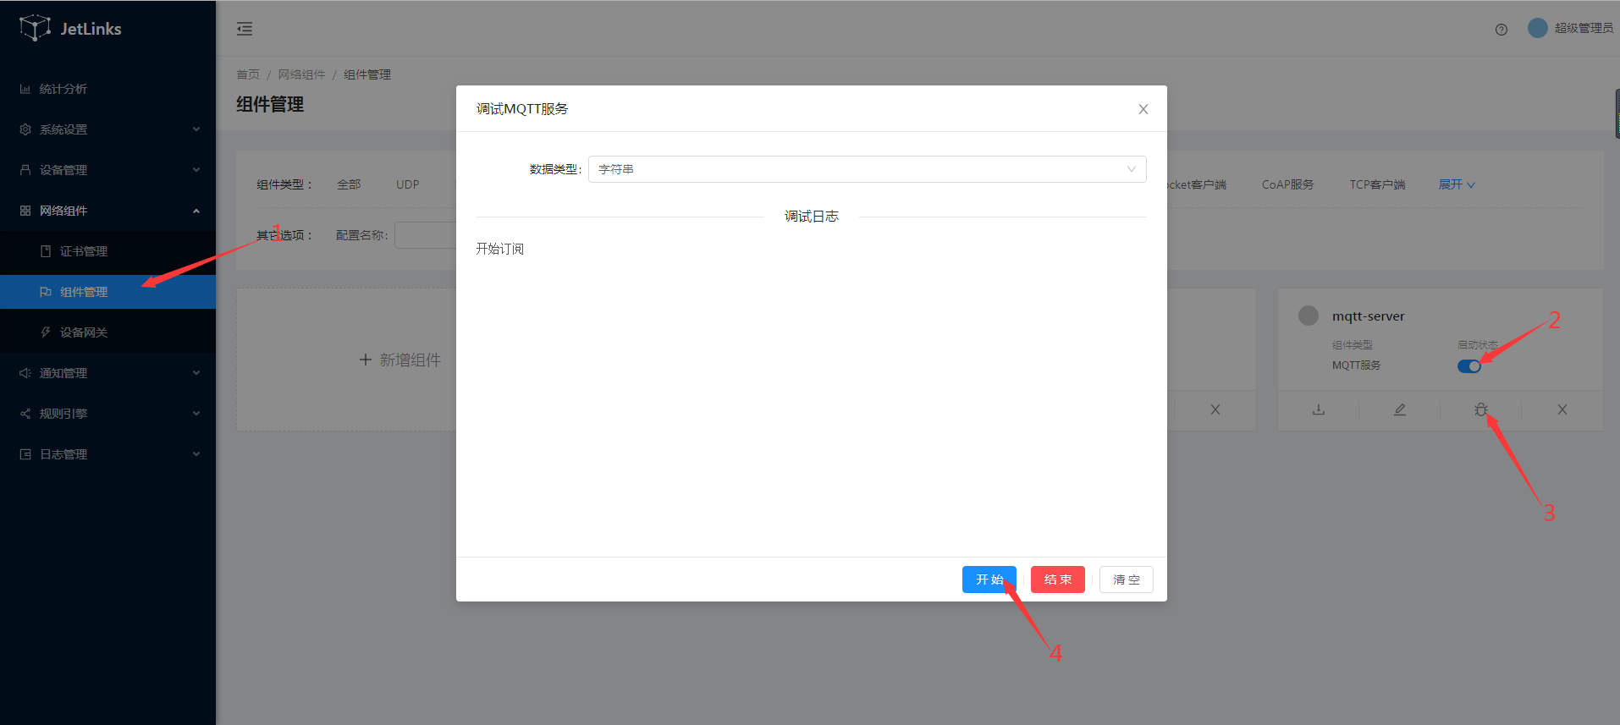
Task: Click 调试MQTT服务 dialog title
Action: click(x=522, y=109)
